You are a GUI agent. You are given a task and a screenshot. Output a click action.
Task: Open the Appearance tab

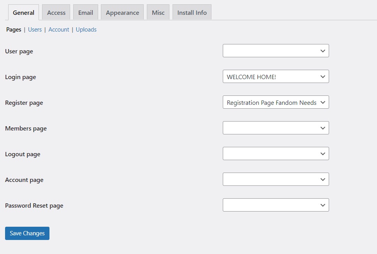coord(122,12)
